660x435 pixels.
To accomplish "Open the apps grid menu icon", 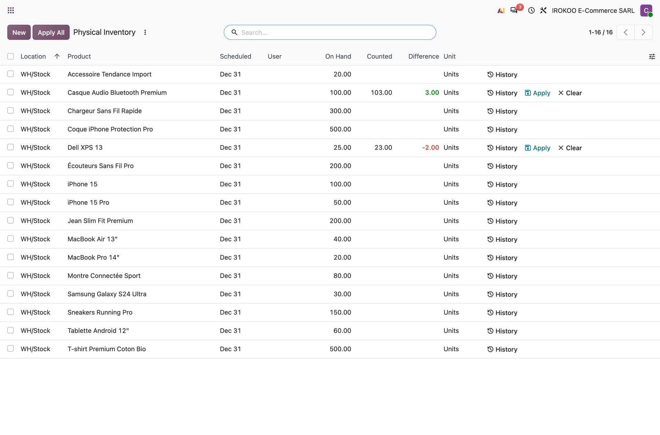I will pyautogui.click(x=11, y=10).
